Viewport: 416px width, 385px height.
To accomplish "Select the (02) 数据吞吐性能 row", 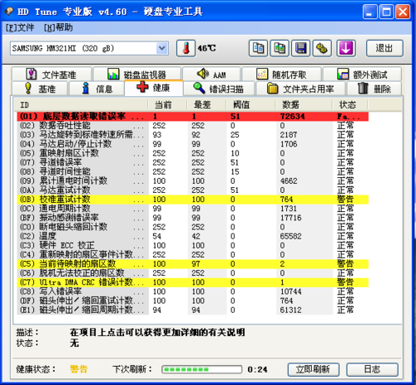I will coord(192,126).
